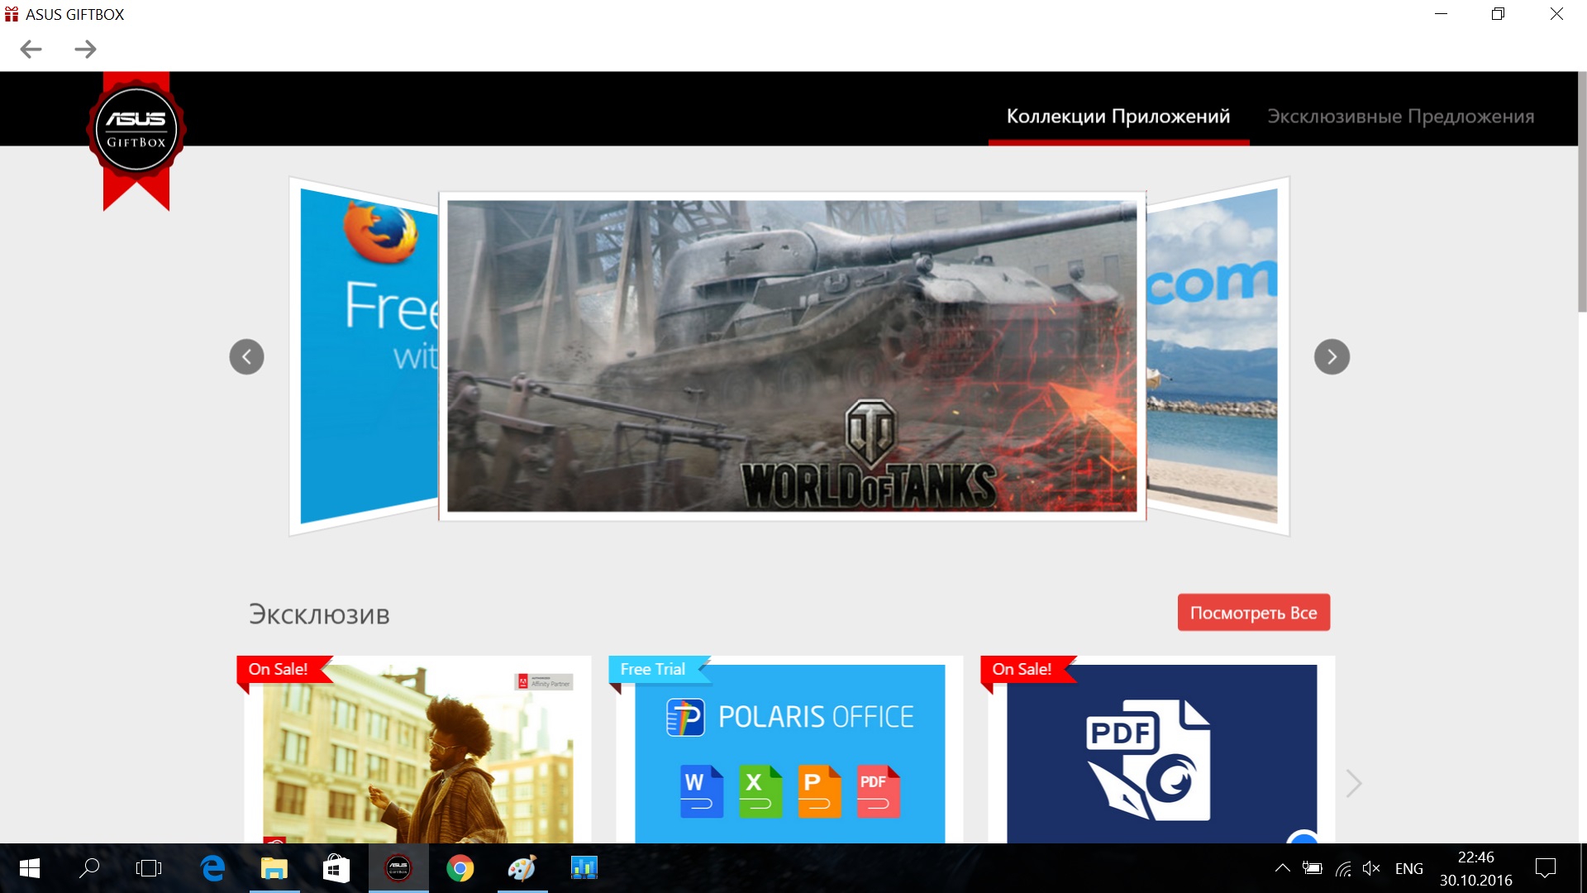This screenshot has width=1587, height=893.
Task: Open Wi-Fi network panel
Action: click(1343, 868)
